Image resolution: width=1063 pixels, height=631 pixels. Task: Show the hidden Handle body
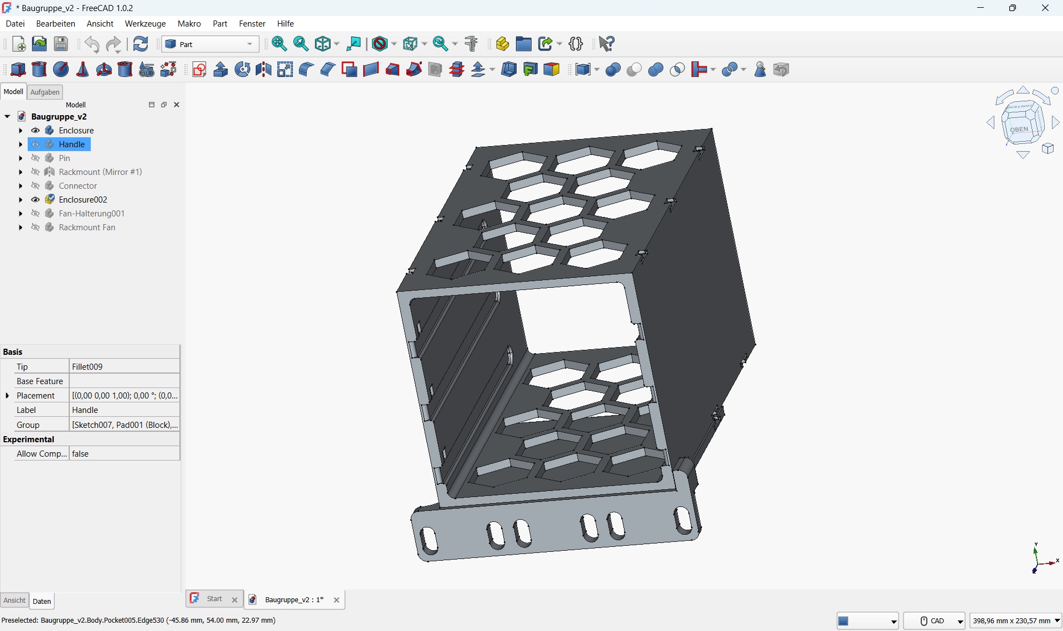pyautogui.click(x=35, y=144)
